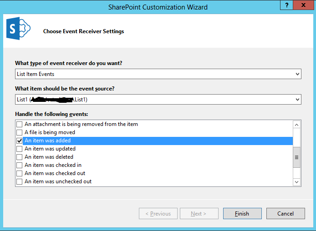Viewport: 316px width, 231px height.
Task: Select 'An item was unchecked out' checkbox
Action: (19, 182)
